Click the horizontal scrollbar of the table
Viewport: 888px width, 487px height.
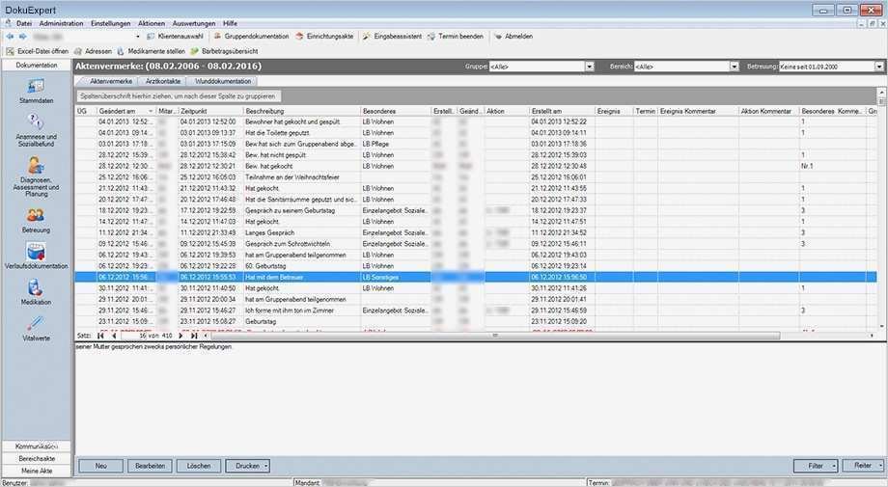click(495, 336)
